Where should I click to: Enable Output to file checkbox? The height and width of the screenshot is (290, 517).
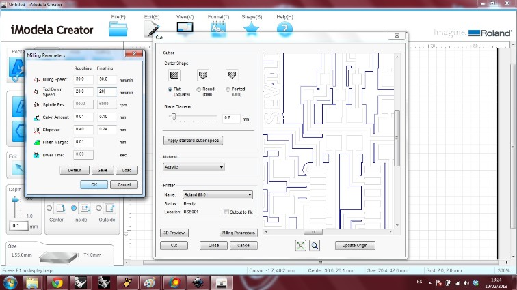point(226,212)
